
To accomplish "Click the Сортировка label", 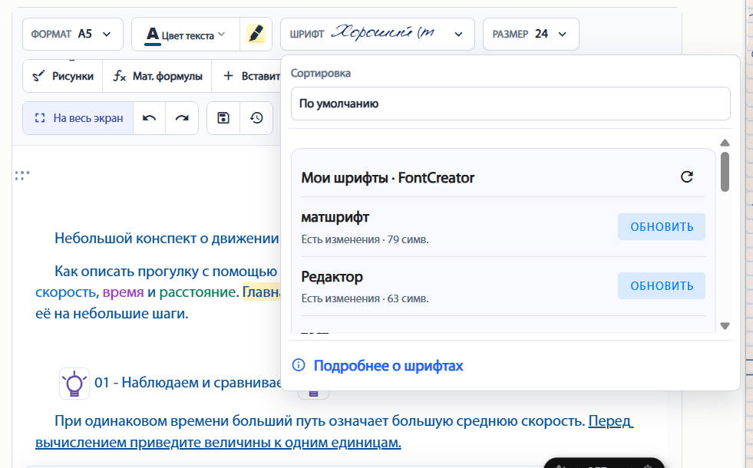I will coord(320,74).
